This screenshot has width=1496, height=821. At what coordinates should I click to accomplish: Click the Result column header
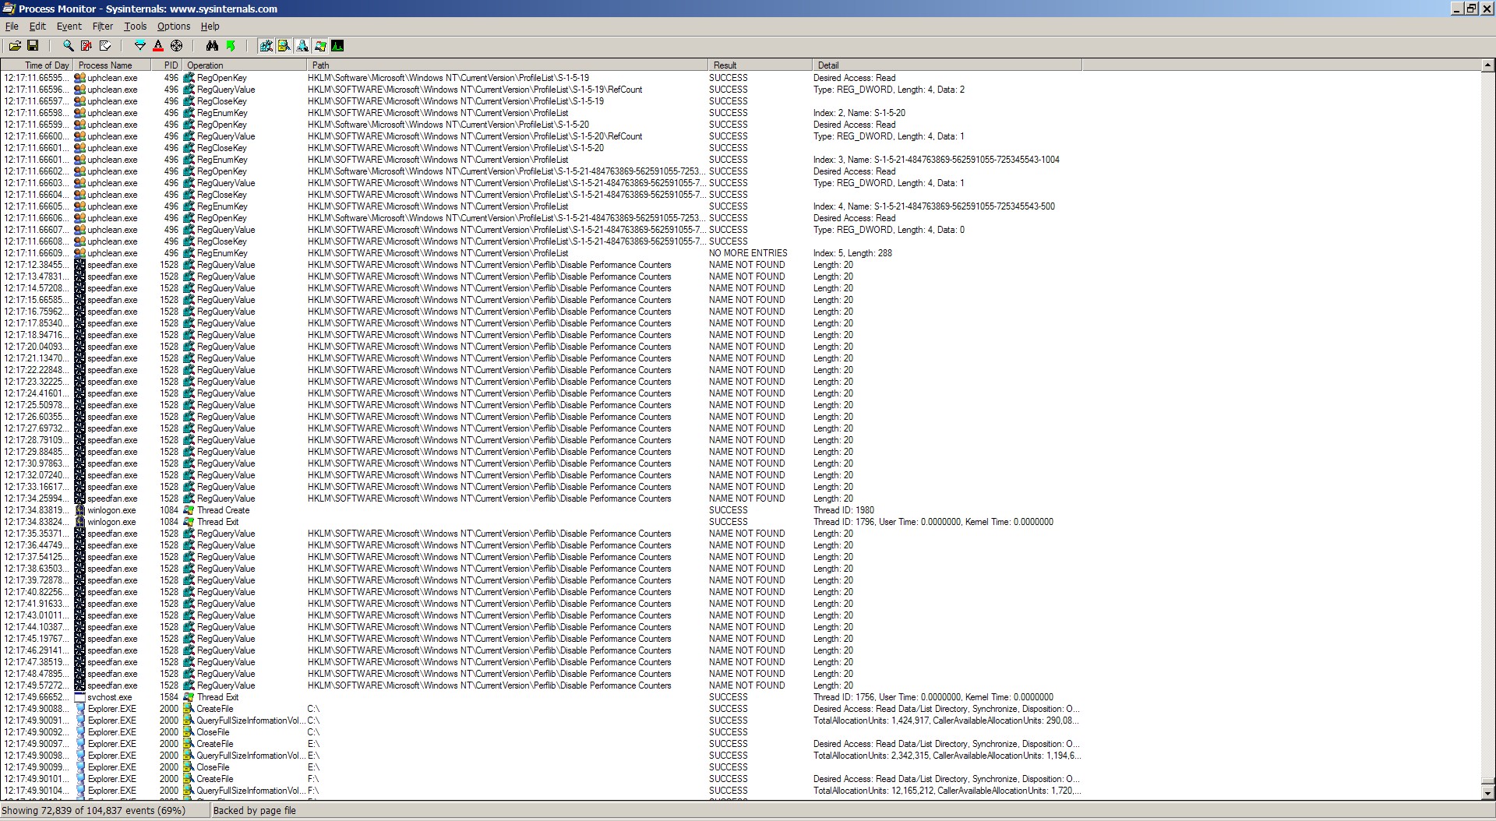760,65
